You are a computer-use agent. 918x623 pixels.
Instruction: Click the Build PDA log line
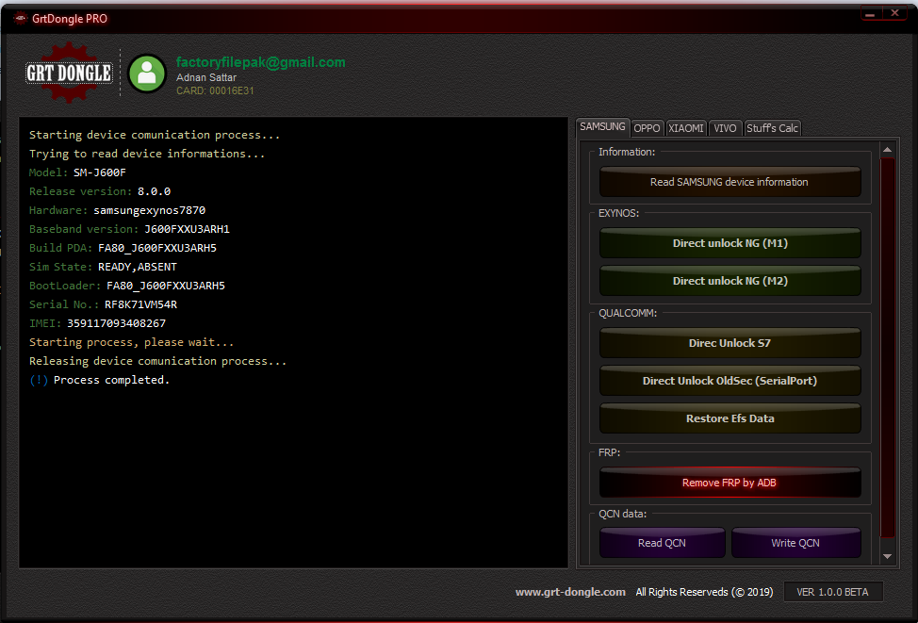pyautogui.click(x=123, y=248)
